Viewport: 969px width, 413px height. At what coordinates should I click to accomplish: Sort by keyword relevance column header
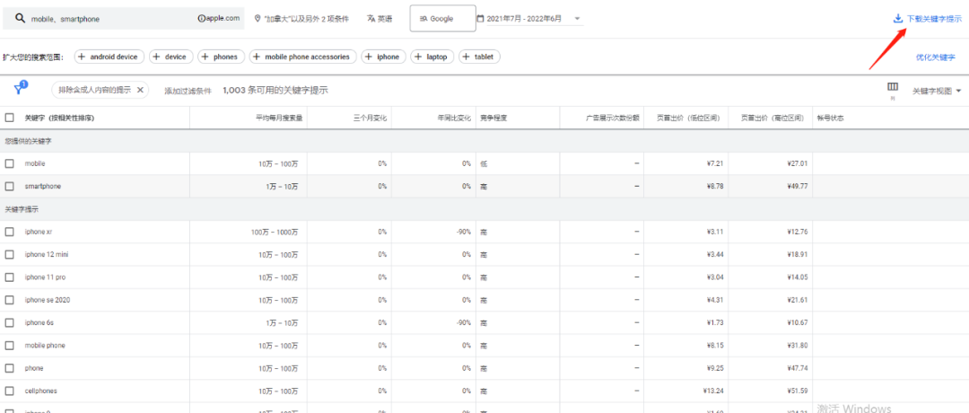pyautogui.click(x=59, y=118)
